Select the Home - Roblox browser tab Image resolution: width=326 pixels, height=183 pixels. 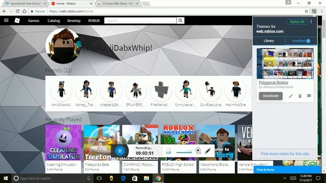pyautogui.click(x=72, y=4)
